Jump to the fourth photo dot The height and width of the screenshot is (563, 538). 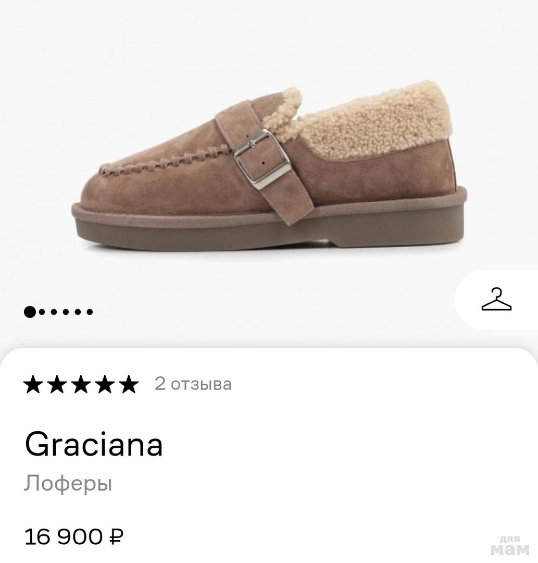[67, 312]
